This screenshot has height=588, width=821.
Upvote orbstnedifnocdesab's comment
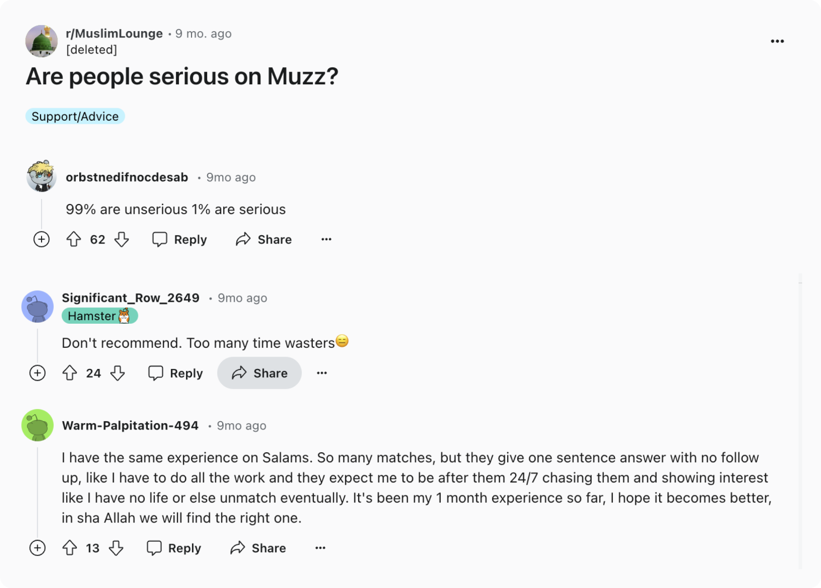(x=74, y=239)
